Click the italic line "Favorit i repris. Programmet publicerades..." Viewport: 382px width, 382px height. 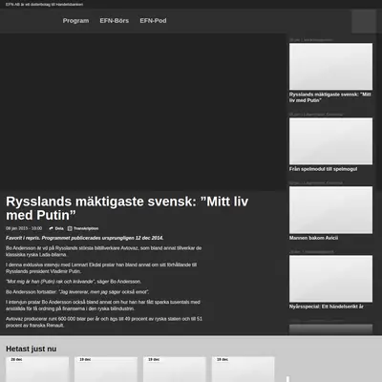coord(85,238)
